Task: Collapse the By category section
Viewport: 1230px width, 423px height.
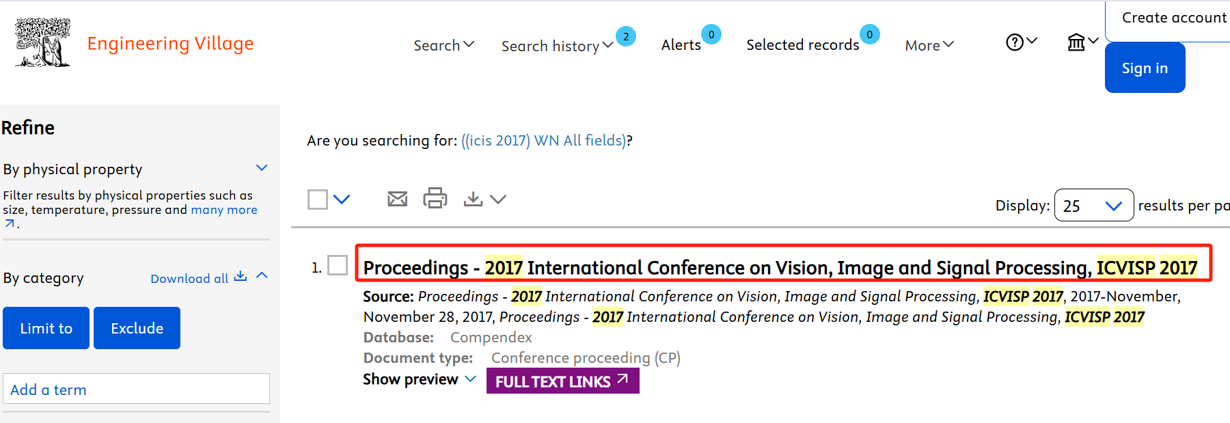Action: [x=262, y=275]
